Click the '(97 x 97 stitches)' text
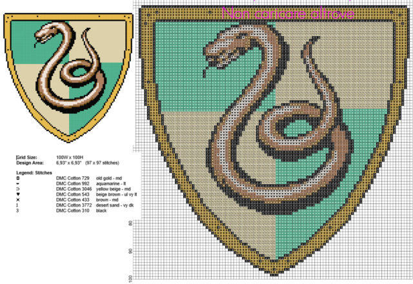This screenshot has height=284, width=413. pyautogui.click(x=102, y=163)
